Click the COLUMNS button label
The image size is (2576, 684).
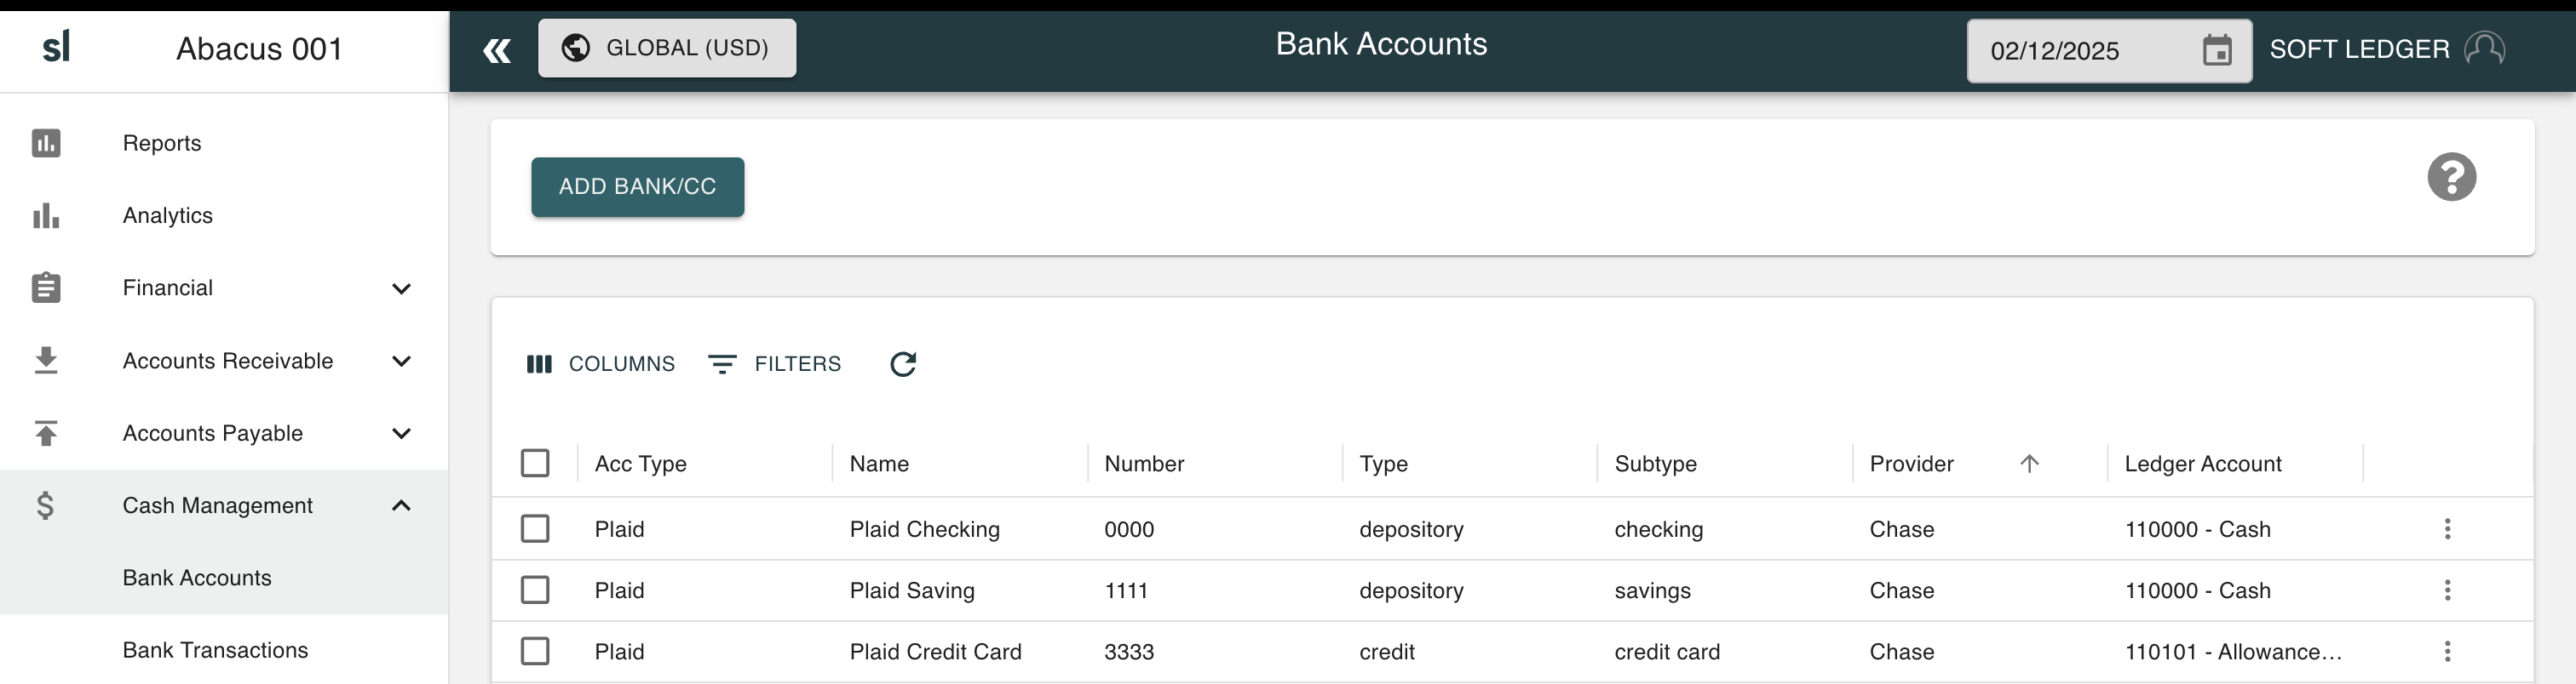click(622, 364)
